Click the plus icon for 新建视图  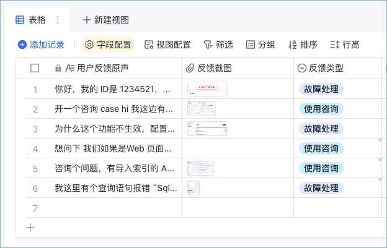pyautogui.click(x=87, y=20)
